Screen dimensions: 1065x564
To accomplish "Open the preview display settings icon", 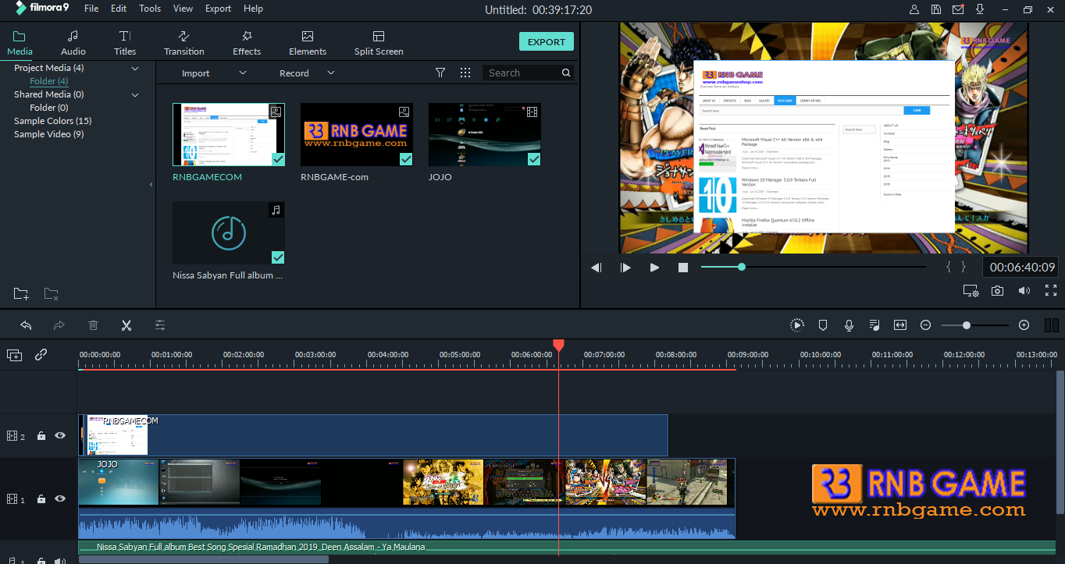I will tap(971, 291).
